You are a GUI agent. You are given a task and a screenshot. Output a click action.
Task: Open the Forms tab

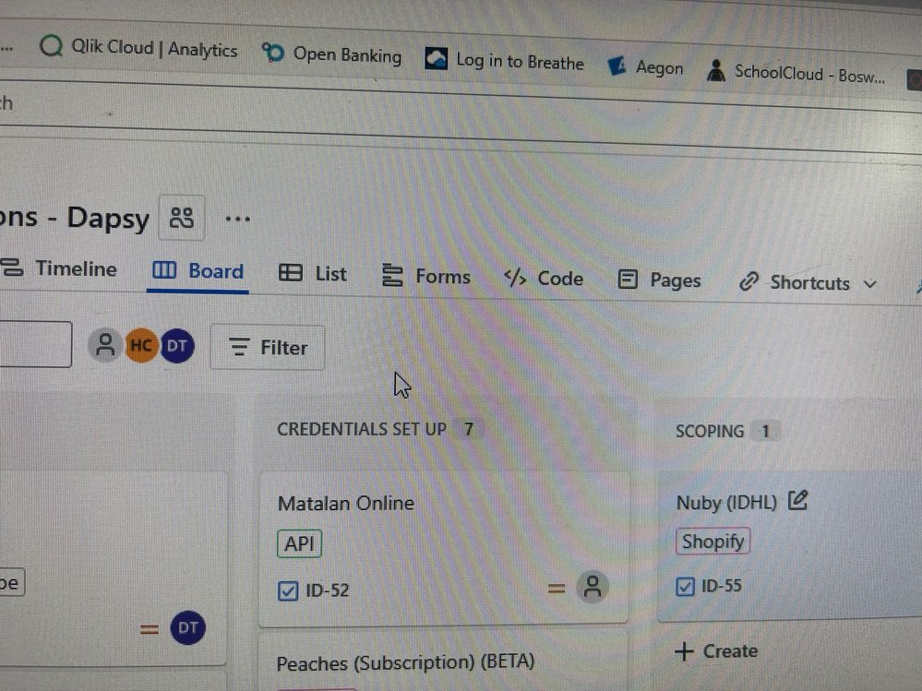[426, 276]
